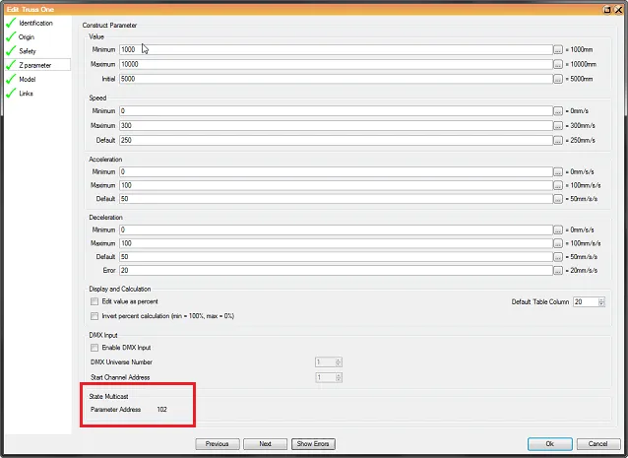This screenshot has width=628, height=458.
Task: Click ellipsis button beside Speed Maximum field
Action: 558,125
